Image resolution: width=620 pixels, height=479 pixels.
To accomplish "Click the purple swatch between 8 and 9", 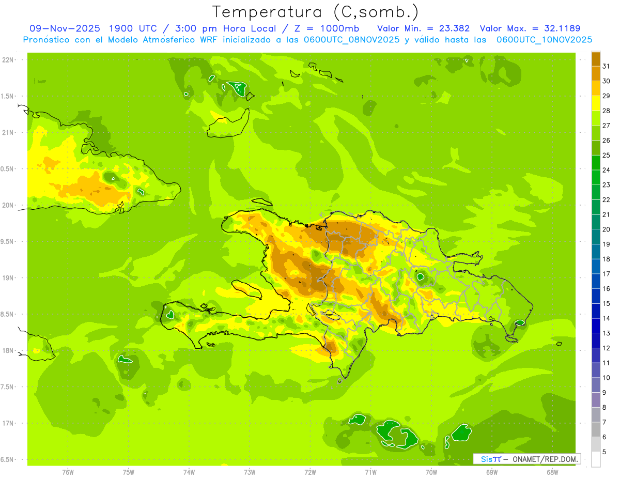I will [x=596, y=399].
